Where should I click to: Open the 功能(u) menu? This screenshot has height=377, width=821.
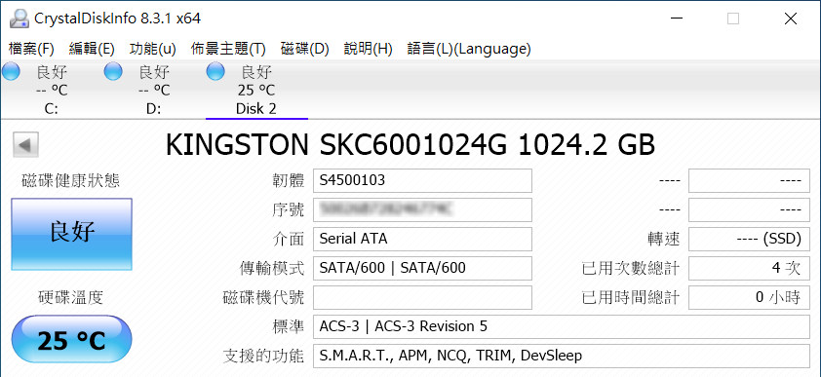152,49
